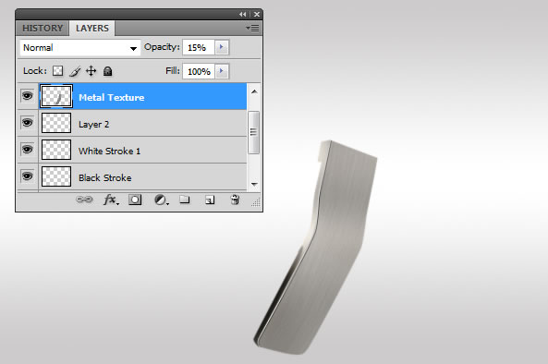The height and width of the screenshot is (364, 548).
Task: Add a layer mask
Action: click(135, 200)
